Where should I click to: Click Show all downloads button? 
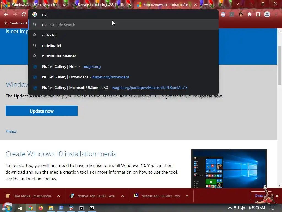tap(261, 196)
